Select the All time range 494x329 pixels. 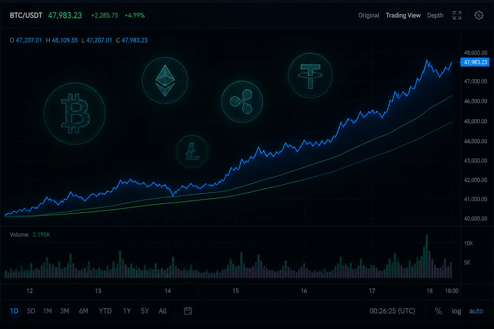pyautogui.click(x=162, y=311)
